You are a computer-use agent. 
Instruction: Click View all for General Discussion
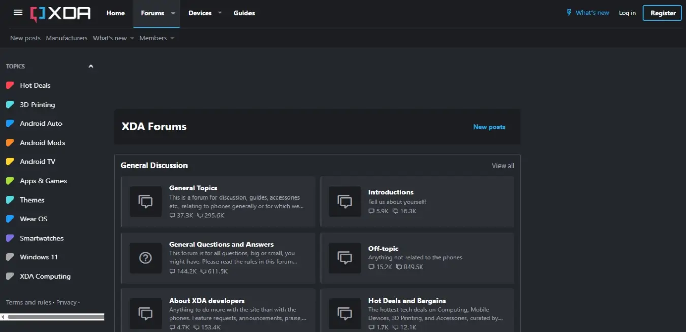click(503, 165)
